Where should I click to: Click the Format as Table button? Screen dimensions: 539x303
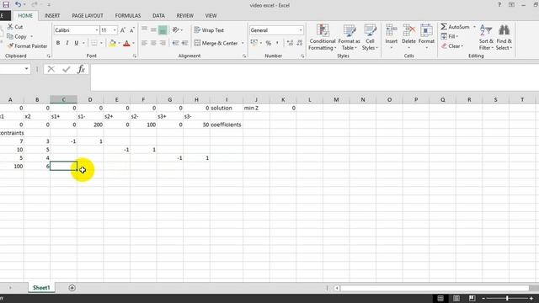tap(349, 37)
